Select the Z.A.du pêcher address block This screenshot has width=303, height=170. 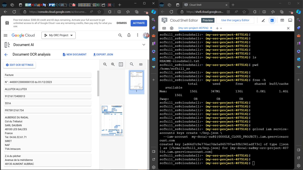tap(47, 160)
